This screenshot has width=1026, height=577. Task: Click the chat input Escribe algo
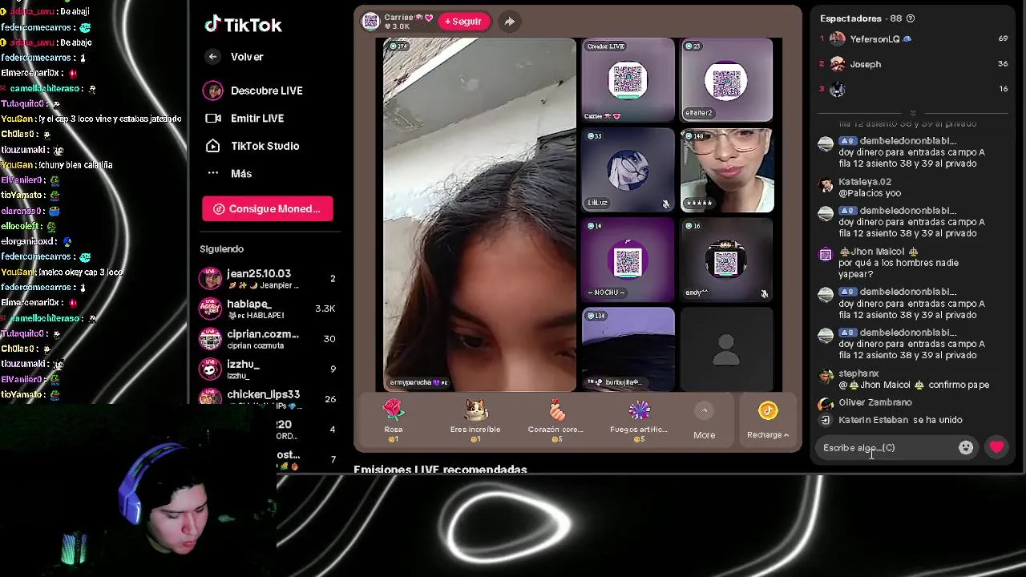click(x=887, y=448)
